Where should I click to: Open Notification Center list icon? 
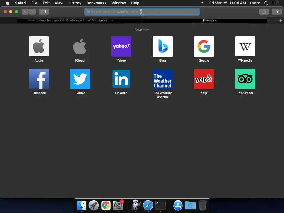pos(275,3)
